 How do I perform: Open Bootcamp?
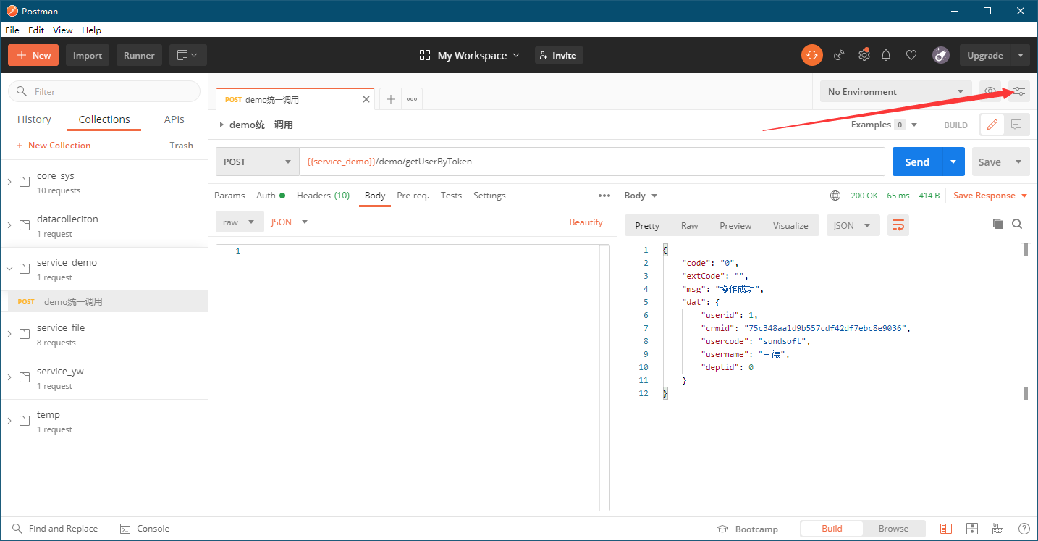coord(747,529)
